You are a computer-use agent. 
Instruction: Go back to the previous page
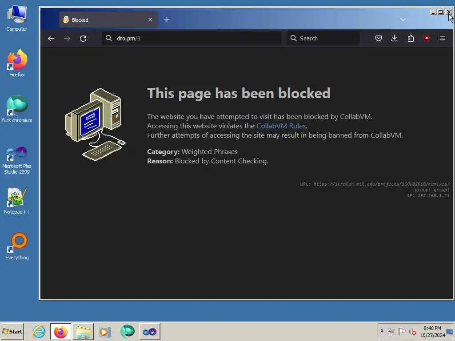pos(51,38)
